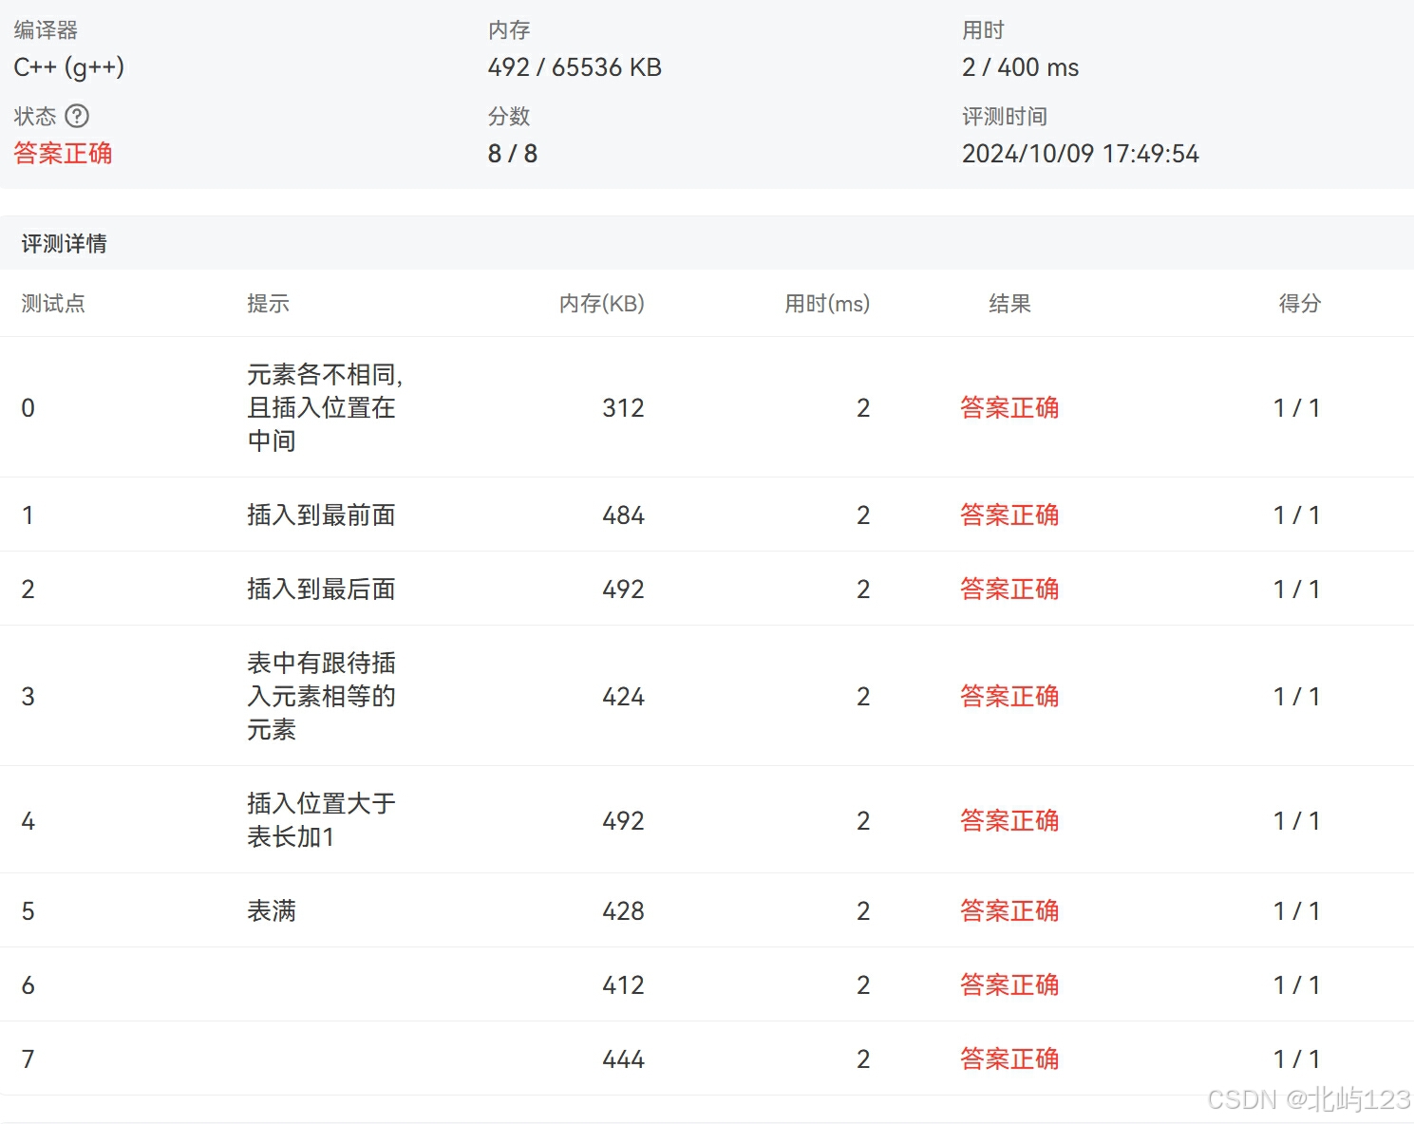Image resolution: width=1414 pixels, height=1124 pixels.
Task: Click 答案正确 result for test point 0
Action: pos(1009,407)
